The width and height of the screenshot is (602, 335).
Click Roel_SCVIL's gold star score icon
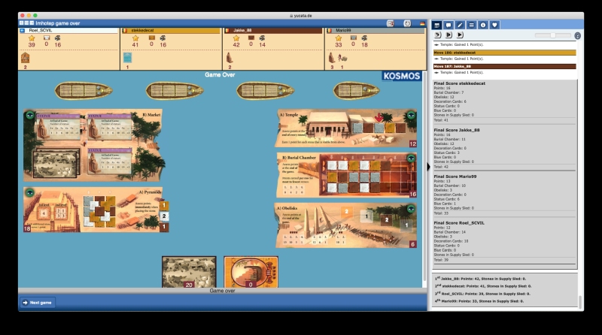pyautogui.click(x=32, y=38)
